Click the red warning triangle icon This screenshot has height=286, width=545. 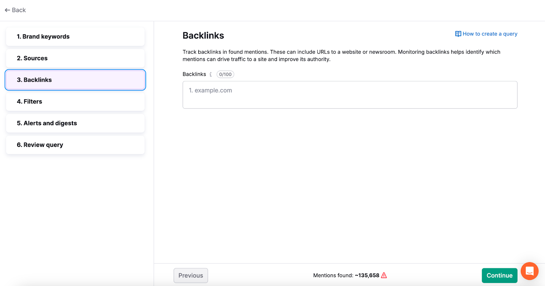[x=384, y=275]
